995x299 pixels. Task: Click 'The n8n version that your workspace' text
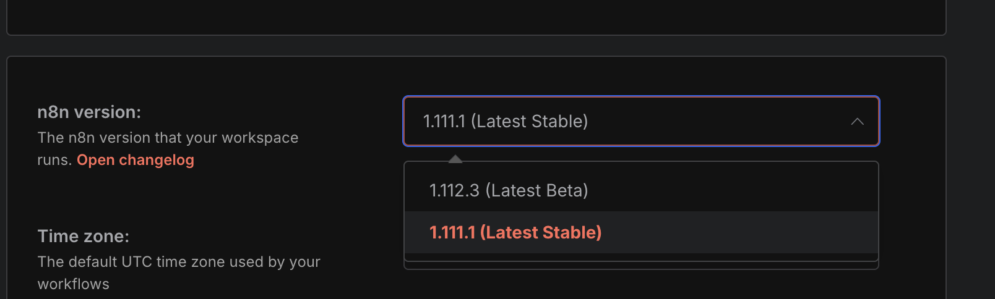point(168,138)
